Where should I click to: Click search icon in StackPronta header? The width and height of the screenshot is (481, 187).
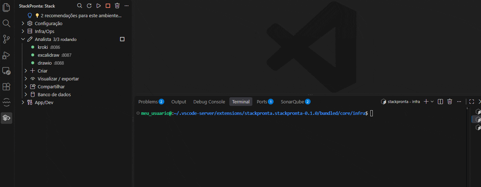click(80, 6)
